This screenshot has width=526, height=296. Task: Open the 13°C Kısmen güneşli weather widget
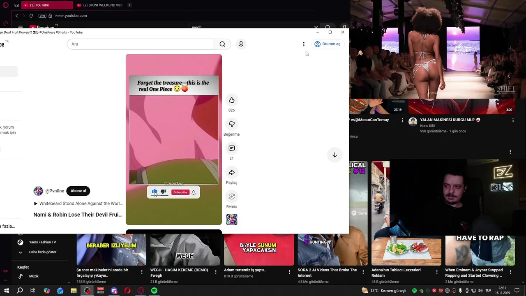pyautogui.click(x=383, y=291)
